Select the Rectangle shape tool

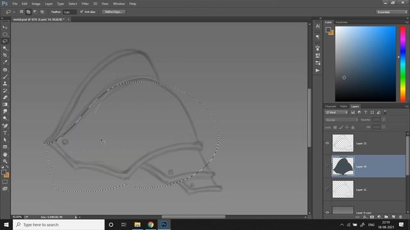click(5, 147)
